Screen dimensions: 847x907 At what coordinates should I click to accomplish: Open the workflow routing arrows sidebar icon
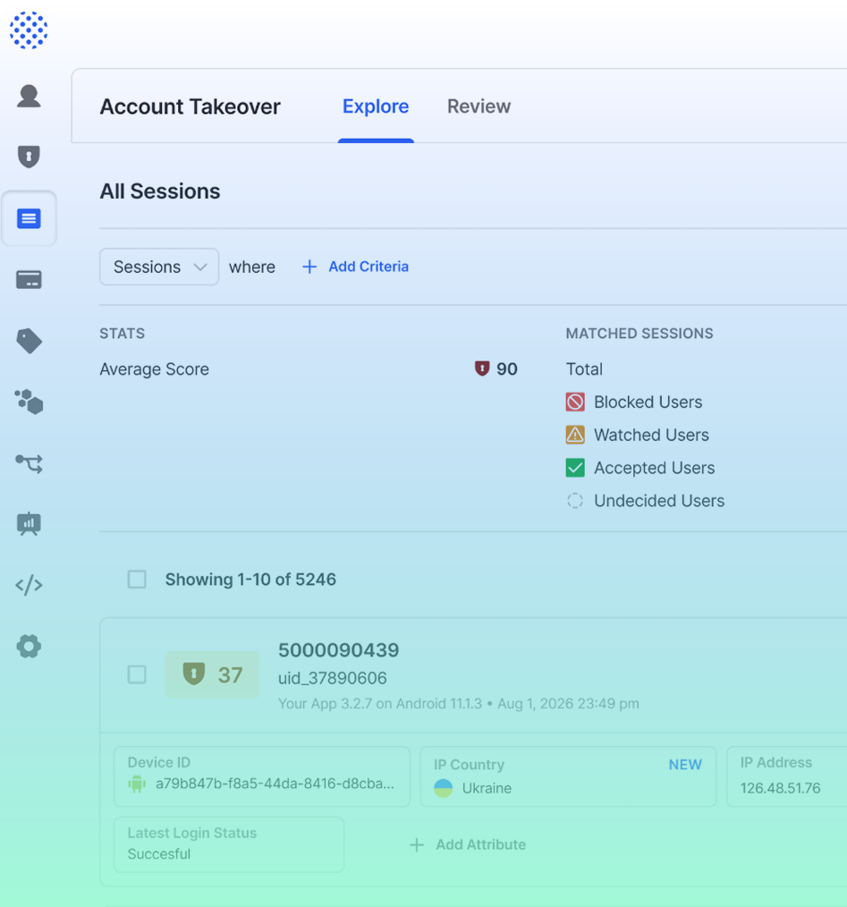click(29, 463)
